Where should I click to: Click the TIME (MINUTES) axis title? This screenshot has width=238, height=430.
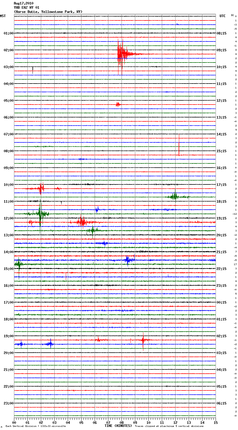[118, 426]
